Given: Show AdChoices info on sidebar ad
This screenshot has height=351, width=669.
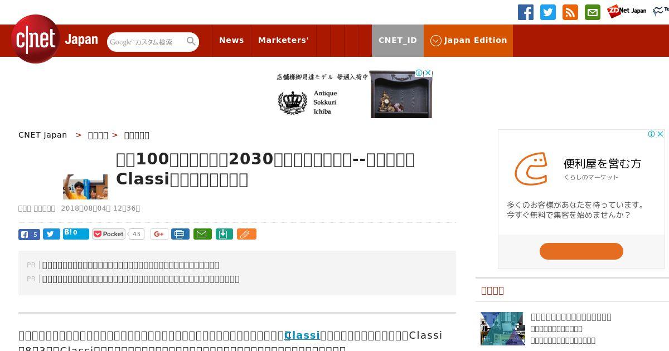Looking at the screenshot, I should point(651,134).
